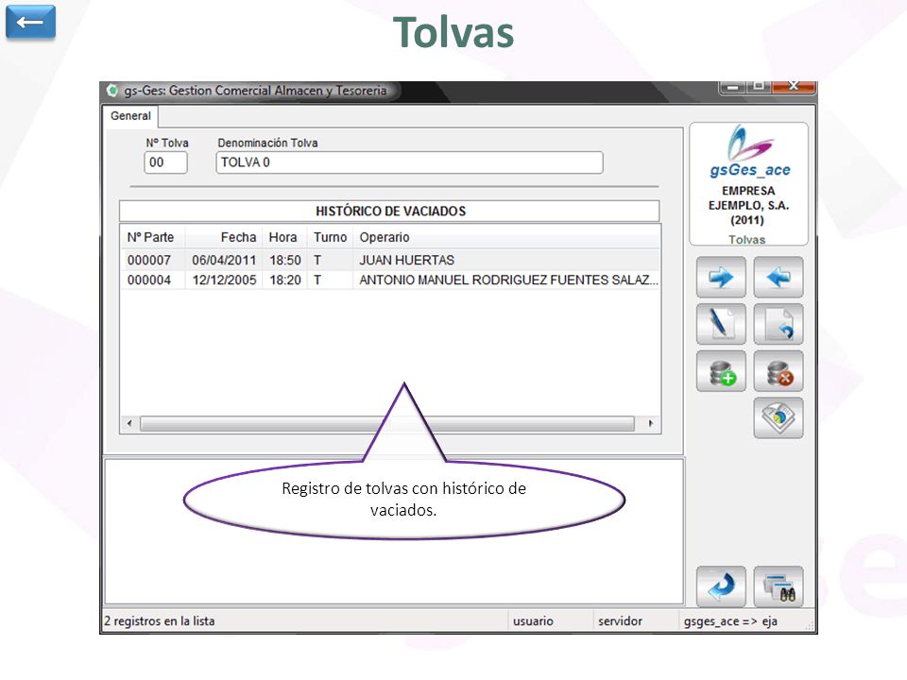Select the General tab
The width and height of the screenshot is (907, 680).
[x=130, y=115]
